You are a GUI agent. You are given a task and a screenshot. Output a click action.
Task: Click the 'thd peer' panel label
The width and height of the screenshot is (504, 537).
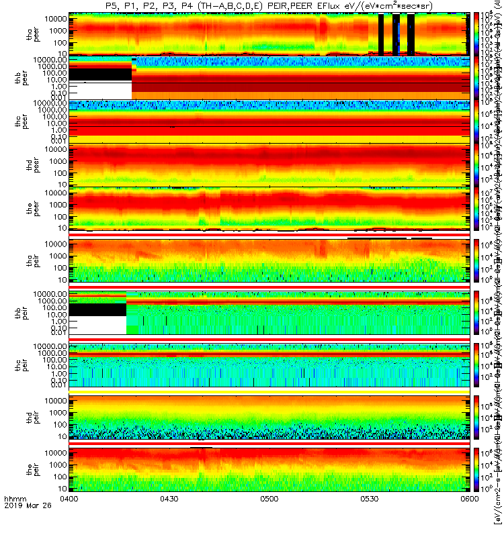point(33,165)
